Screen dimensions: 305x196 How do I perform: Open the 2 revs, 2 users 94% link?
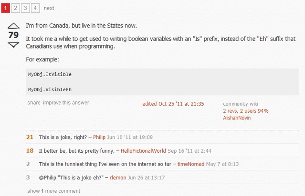tap(245, 111)
